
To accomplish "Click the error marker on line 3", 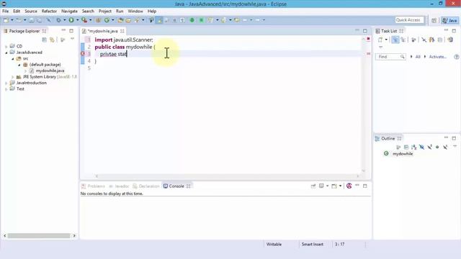I will [83, 54].
